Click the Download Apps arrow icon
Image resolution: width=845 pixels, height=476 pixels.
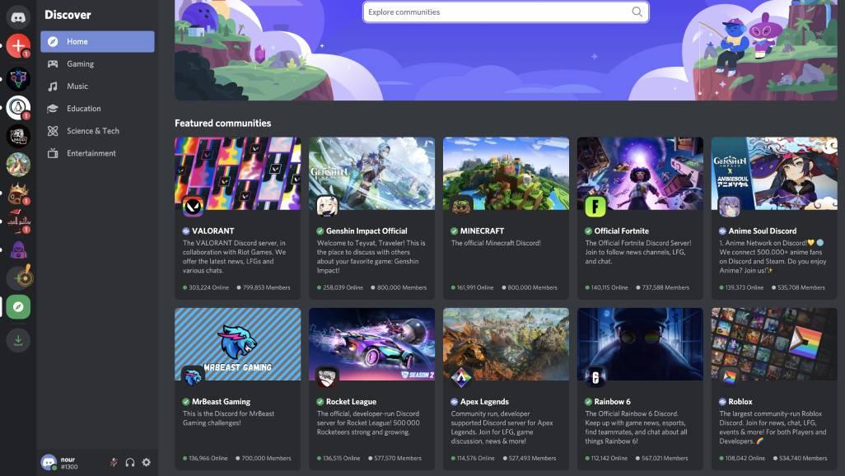(x=18, y=340)
